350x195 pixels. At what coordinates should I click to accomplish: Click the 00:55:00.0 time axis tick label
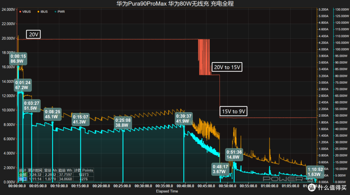pos(249,186)
